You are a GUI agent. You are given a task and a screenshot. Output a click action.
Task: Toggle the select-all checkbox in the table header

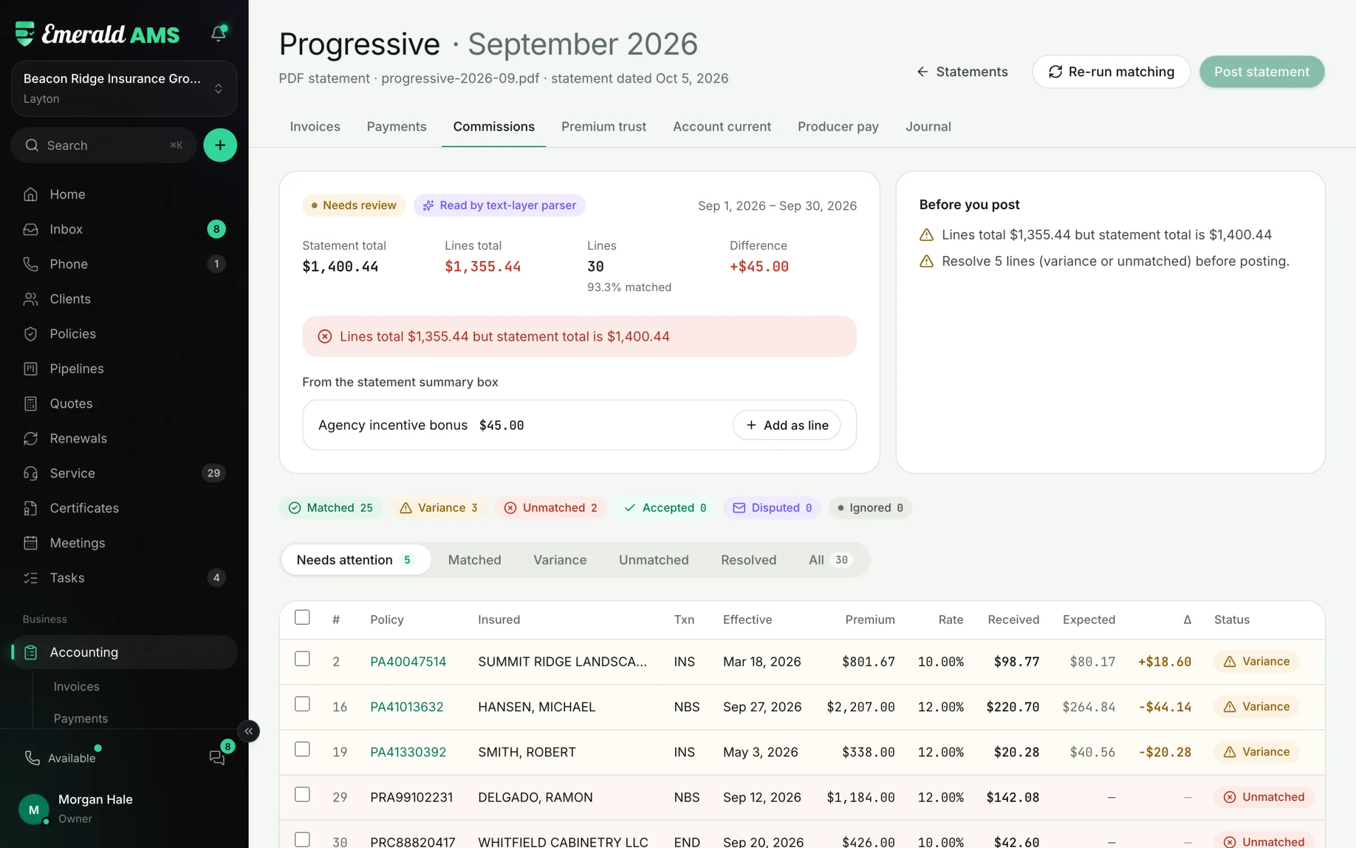(302, 617)
